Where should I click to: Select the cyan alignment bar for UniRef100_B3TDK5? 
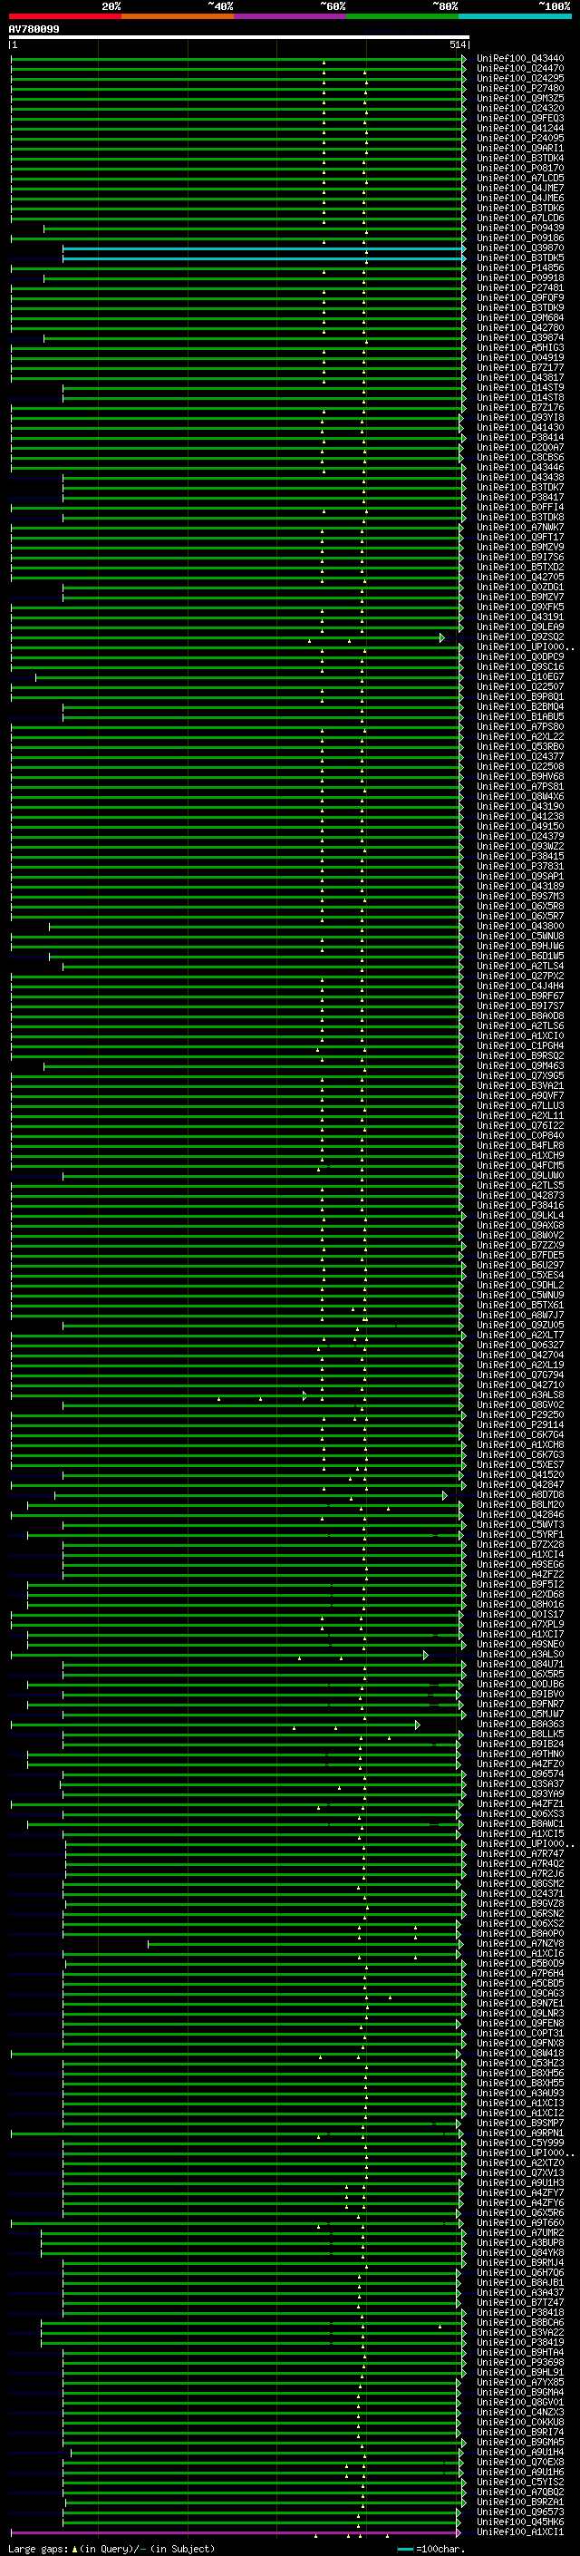264,258
